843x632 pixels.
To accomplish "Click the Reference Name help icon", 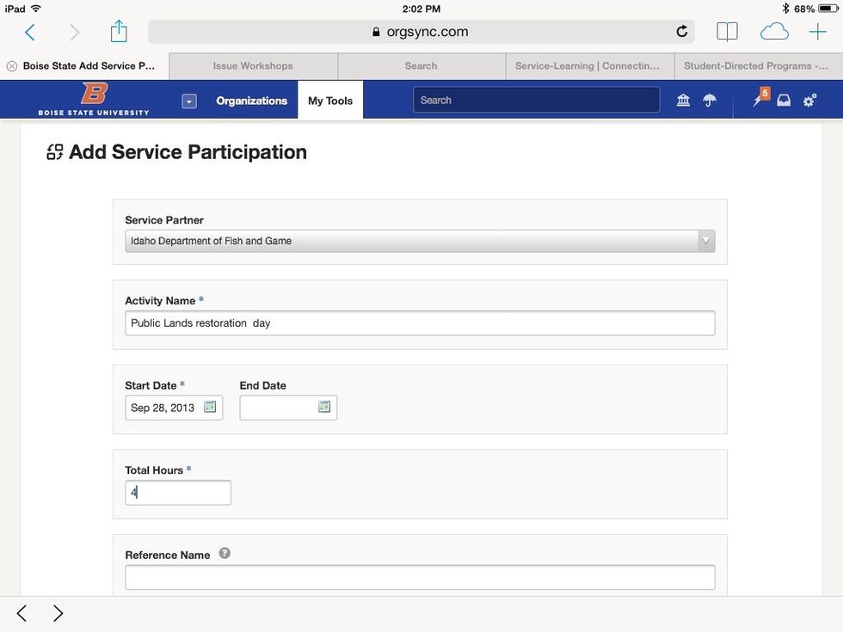I will pyautogui.click(x=225, y=554).
